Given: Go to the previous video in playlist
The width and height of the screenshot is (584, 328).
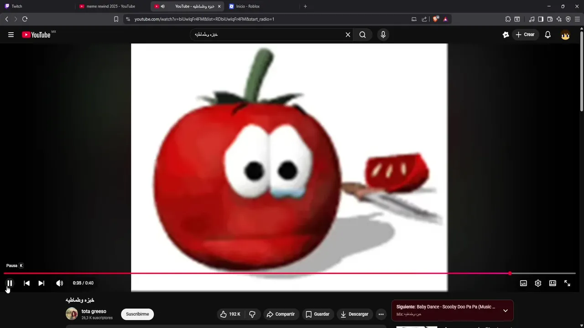Looking at the screenshot, I should pos(26,283).
